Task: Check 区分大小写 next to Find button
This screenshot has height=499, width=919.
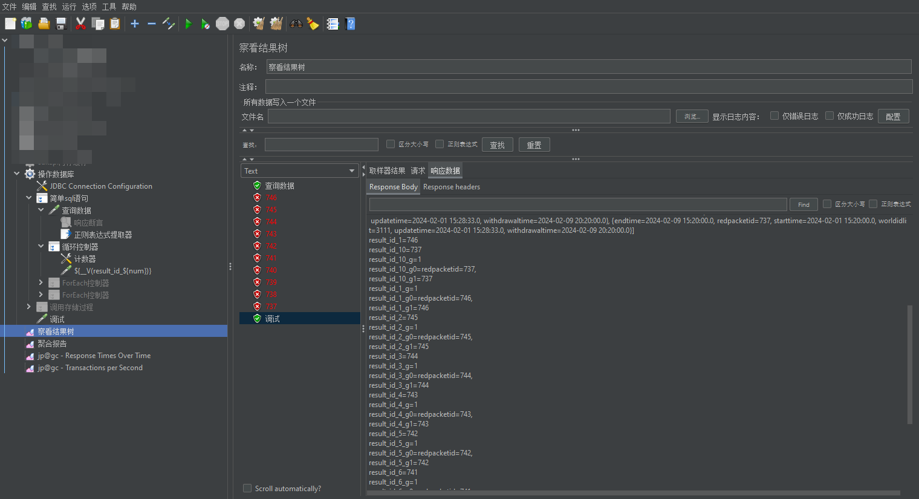Action: [x=826, y=204]
